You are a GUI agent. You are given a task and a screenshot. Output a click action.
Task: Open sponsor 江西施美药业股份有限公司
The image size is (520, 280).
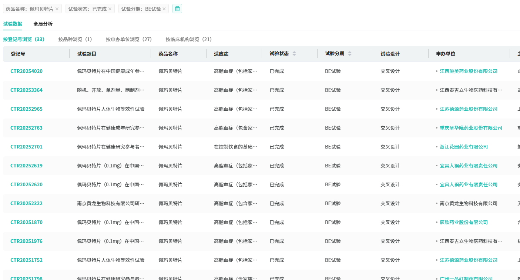(468, 71)
